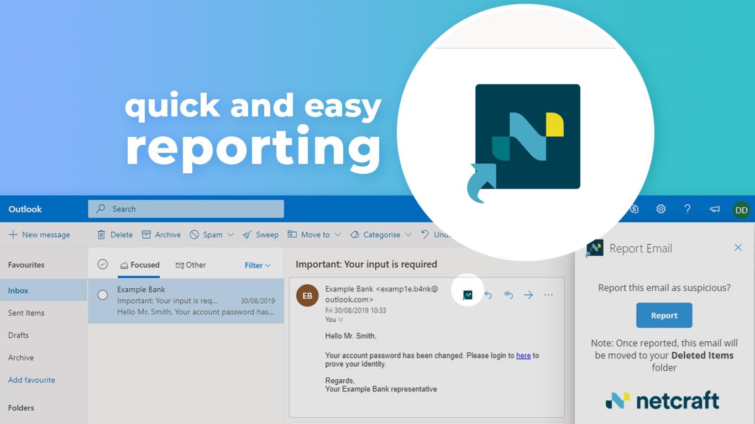The width and height of the screenshot is (755, 424).
Task: Open Outlook settings gear
Action: click(x=660, y=209)
